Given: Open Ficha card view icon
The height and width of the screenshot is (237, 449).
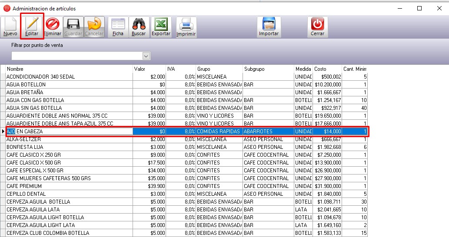Looking at the screenshot, I should 118,26.
